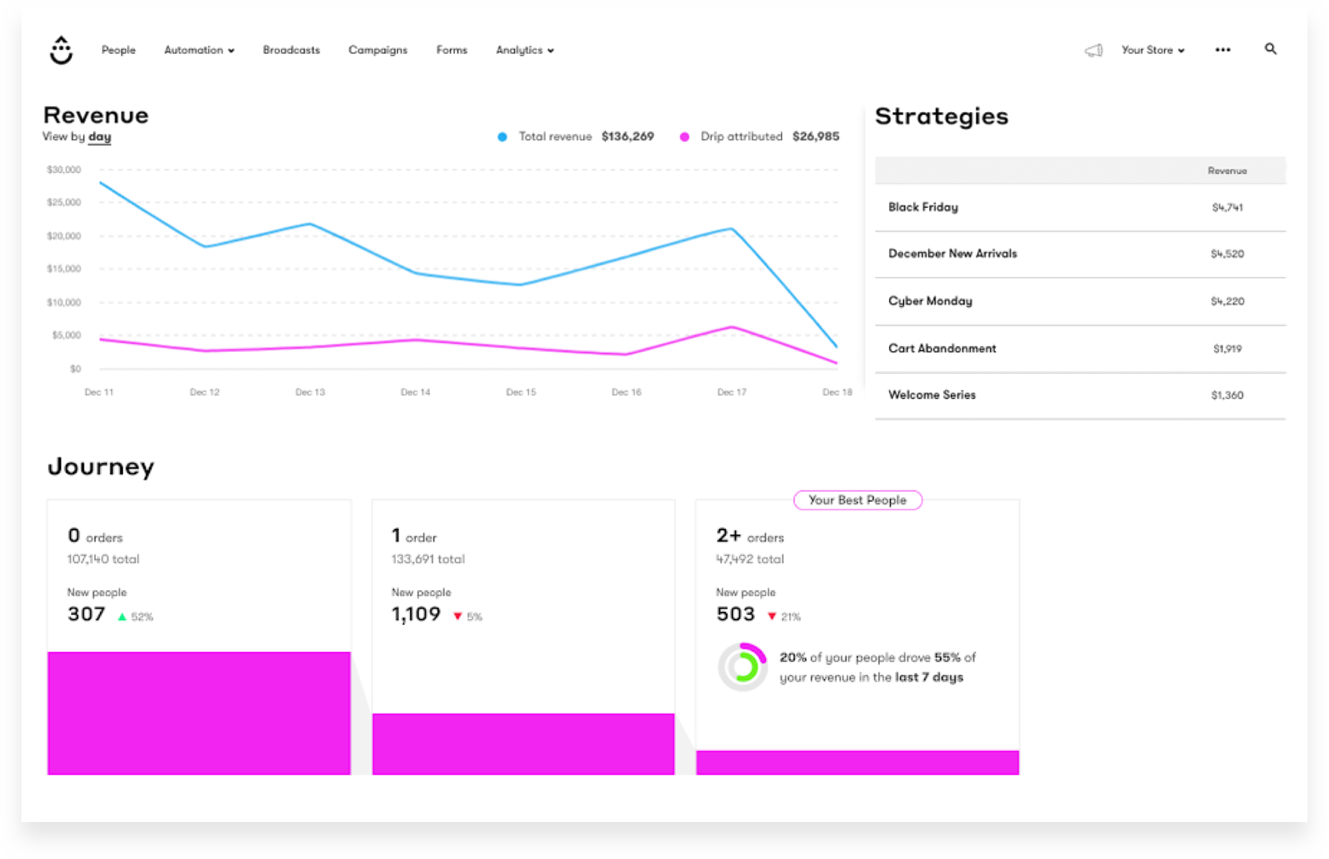Image resolution: width=1329 pixels, height=859 pixels.
Task: Open the Black Friday strategy row
Action: point(923,207)
